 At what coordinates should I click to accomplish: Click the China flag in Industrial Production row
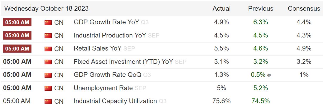pos(48,35)
